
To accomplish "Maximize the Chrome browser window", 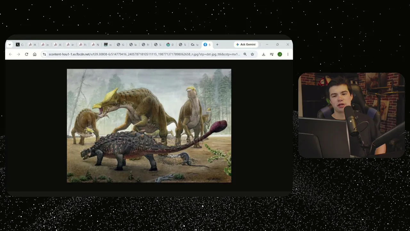I will pyautogui.click(x=277, y=45).
